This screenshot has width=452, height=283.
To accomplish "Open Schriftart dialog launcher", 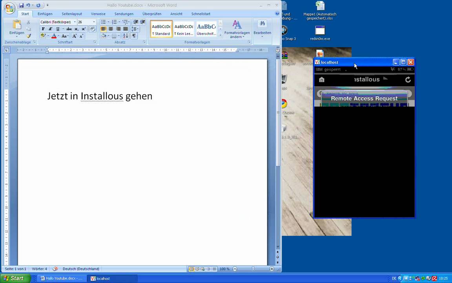I will 95,42.
